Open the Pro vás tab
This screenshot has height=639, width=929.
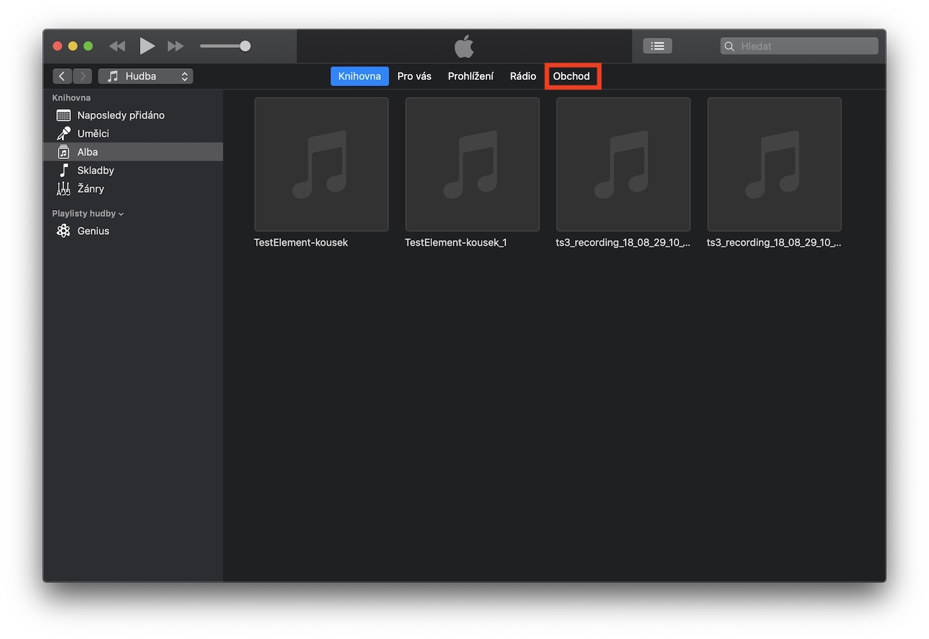click(414, 76)
